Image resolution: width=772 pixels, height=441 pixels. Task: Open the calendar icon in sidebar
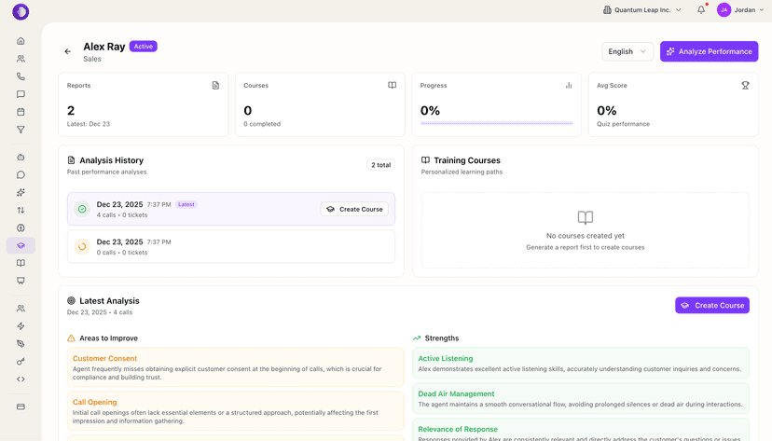click(x=21, y=112)
